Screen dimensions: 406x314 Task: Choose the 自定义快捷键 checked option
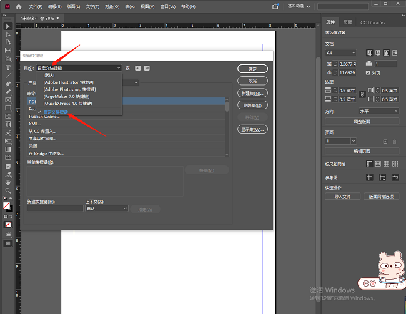56,112
